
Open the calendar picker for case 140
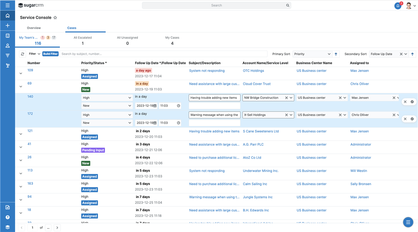pyautogui.click(x=155, y=106)
